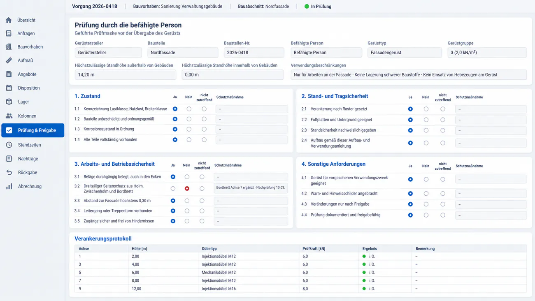This screenshot has height=301, width=535.
Task: Edit the Standhöhe außerhalb field 14,20 m
Action: (126, 75)
